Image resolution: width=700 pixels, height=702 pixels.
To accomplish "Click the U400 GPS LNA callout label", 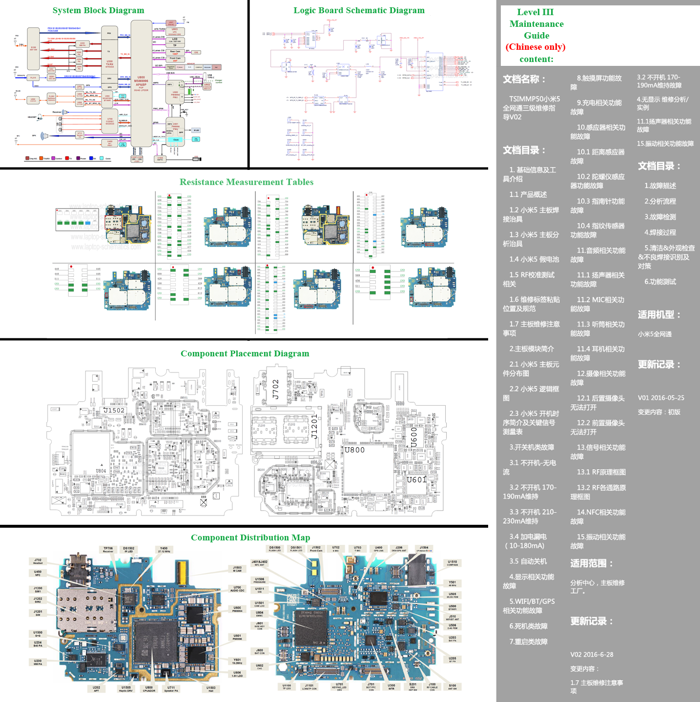I will pos(378,549).
